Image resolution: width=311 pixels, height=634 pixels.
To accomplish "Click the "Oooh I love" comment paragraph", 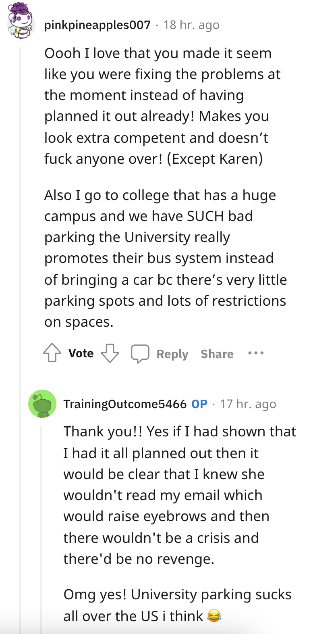I will [x=161, y=106].
